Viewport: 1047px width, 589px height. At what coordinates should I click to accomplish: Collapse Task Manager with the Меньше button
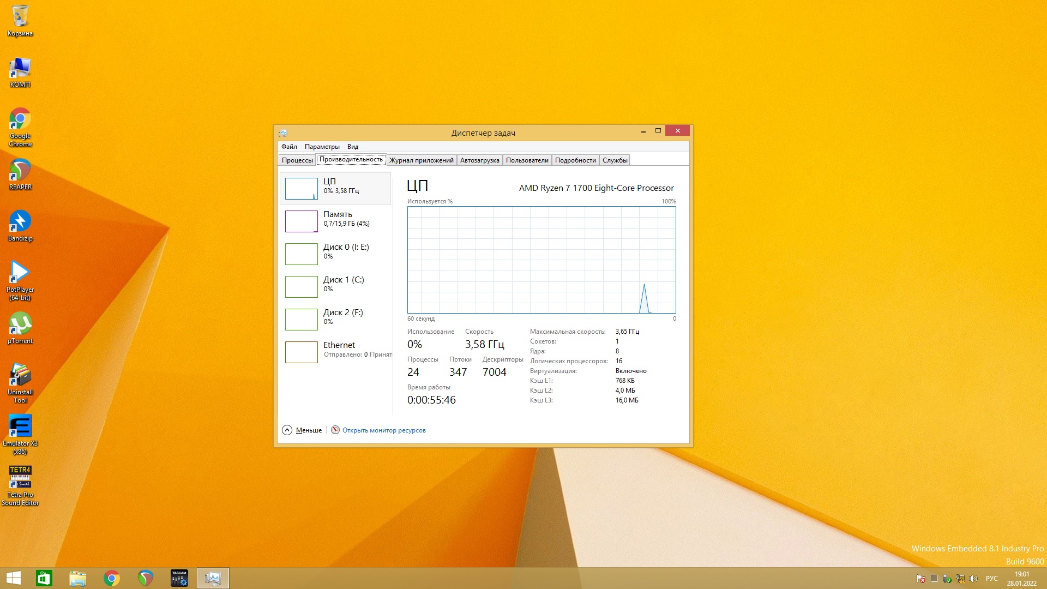[x=302, y=430]
